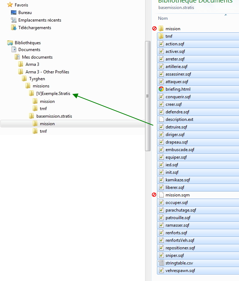Select the parachutage.sqf file
Image resolution: width=239 pixels, height=281 pixels.
click(181, 210)
